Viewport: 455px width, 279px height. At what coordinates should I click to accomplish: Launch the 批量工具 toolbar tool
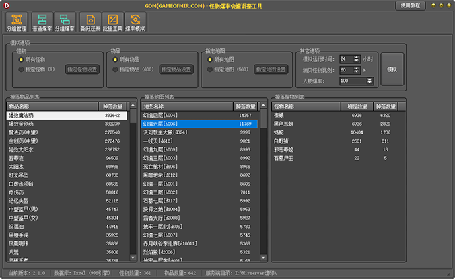112,22
